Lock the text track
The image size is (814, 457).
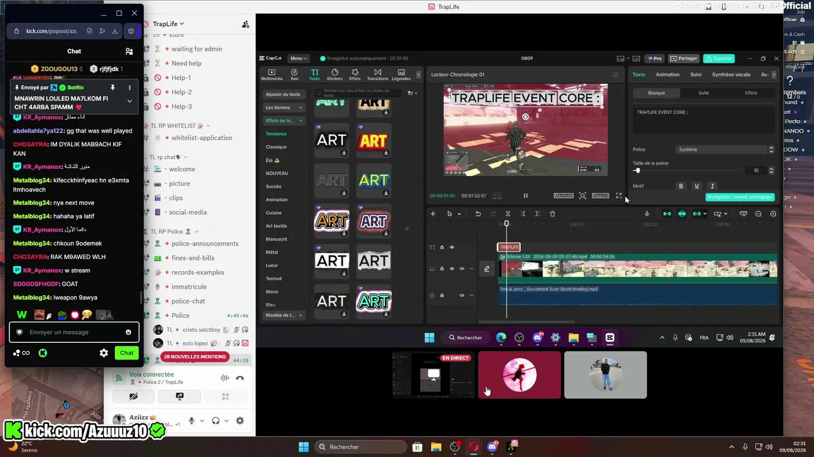coord(442,248)
